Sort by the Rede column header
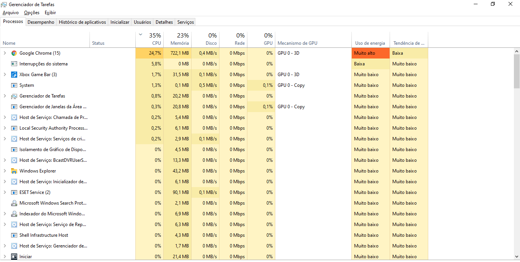This screenshot has height=262, width=520. tap(233, 39)
